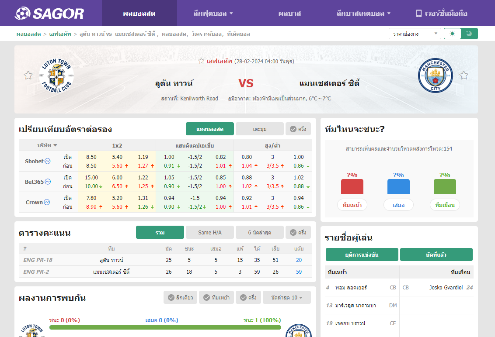Star the FA Cup league title
The width and height of the screenshot is (495, 337).
pyautogui.click(x=201, y=61)
